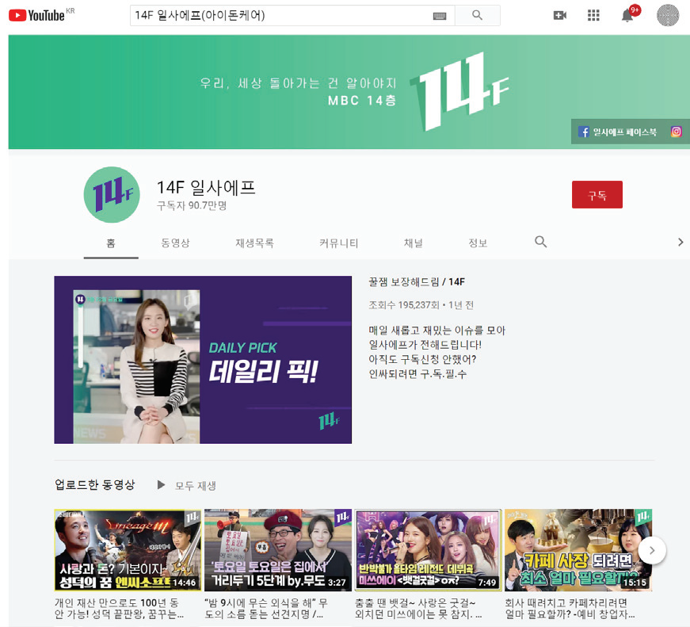Open the 채널 tab
The image size is (690, 627).
coord(413,243)
